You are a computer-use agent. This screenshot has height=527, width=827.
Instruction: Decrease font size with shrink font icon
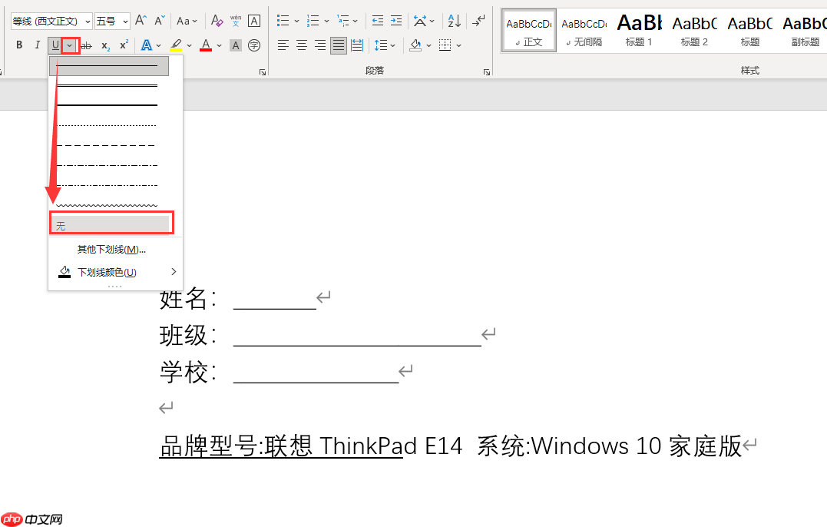159,21
